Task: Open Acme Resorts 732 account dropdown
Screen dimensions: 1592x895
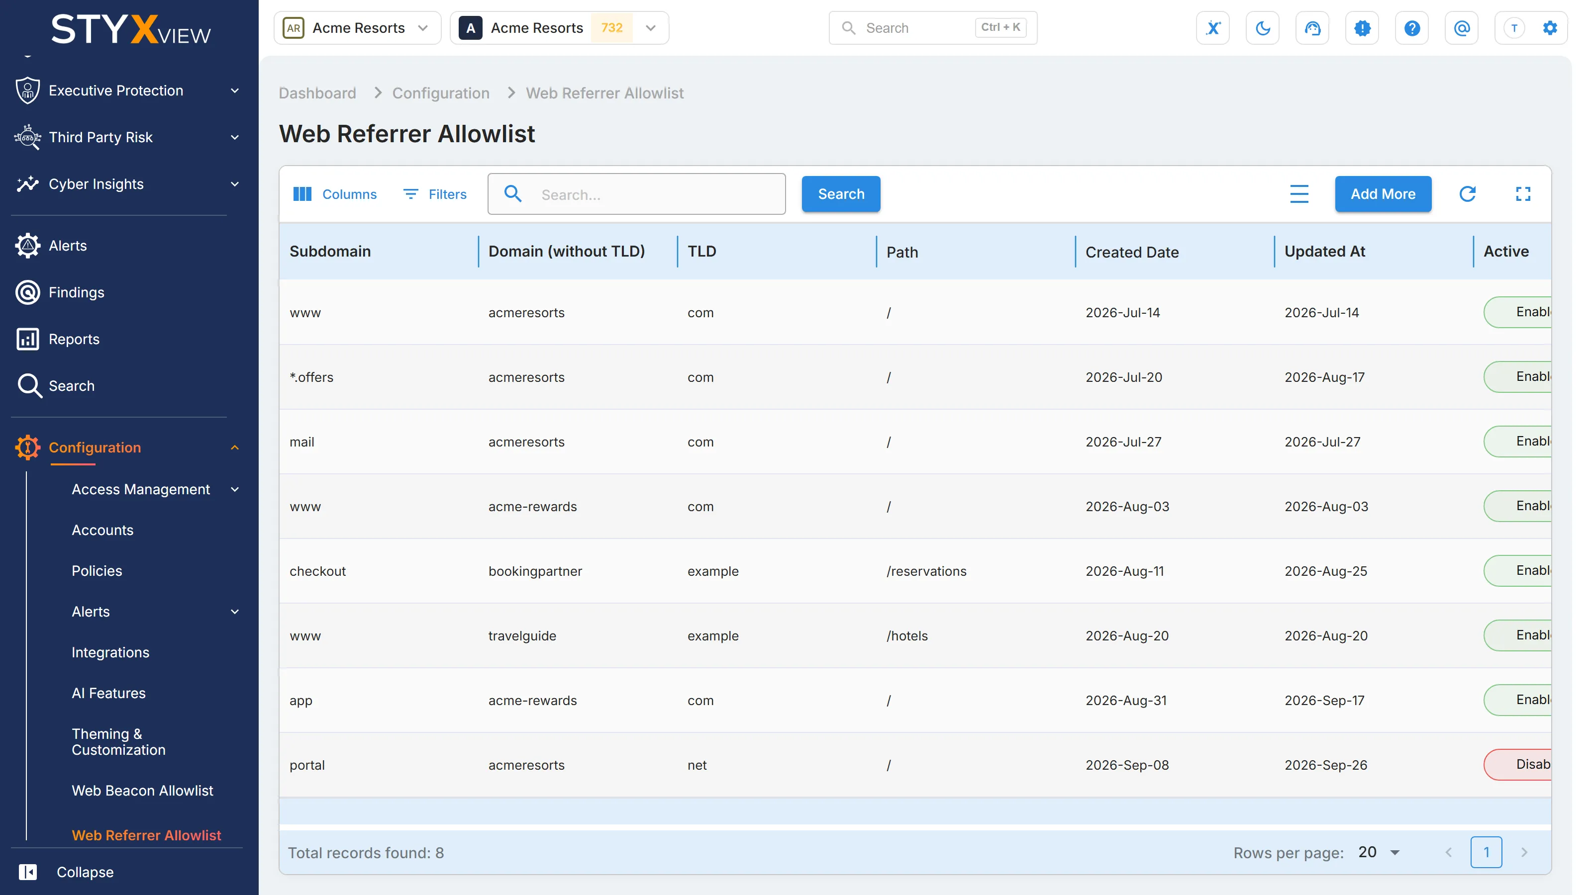Action: tap(559, 28)
